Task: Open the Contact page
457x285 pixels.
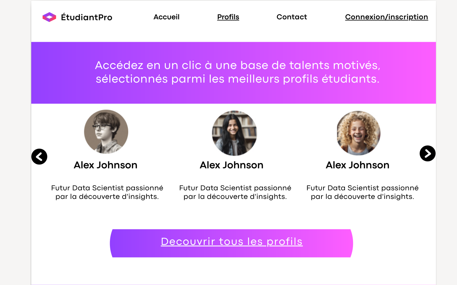Action: (x=292, y=17)
